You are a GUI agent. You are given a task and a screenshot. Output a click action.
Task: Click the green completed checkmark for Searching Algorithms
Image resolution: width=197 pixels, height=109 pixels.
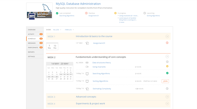click(167, 73)
